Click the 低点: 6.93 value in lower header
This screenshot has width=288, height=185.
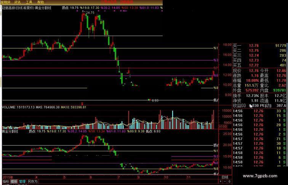pyautogui.click(x=153, y=131)
